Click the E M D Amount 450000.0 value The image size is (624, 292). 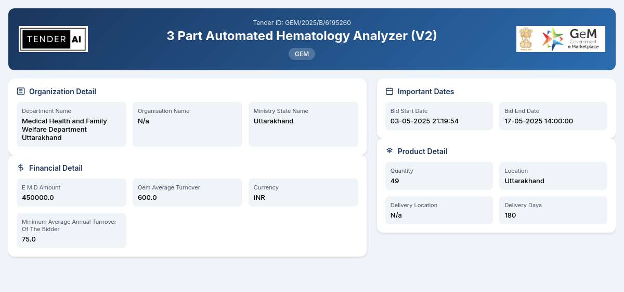click(x=38, y=198)
